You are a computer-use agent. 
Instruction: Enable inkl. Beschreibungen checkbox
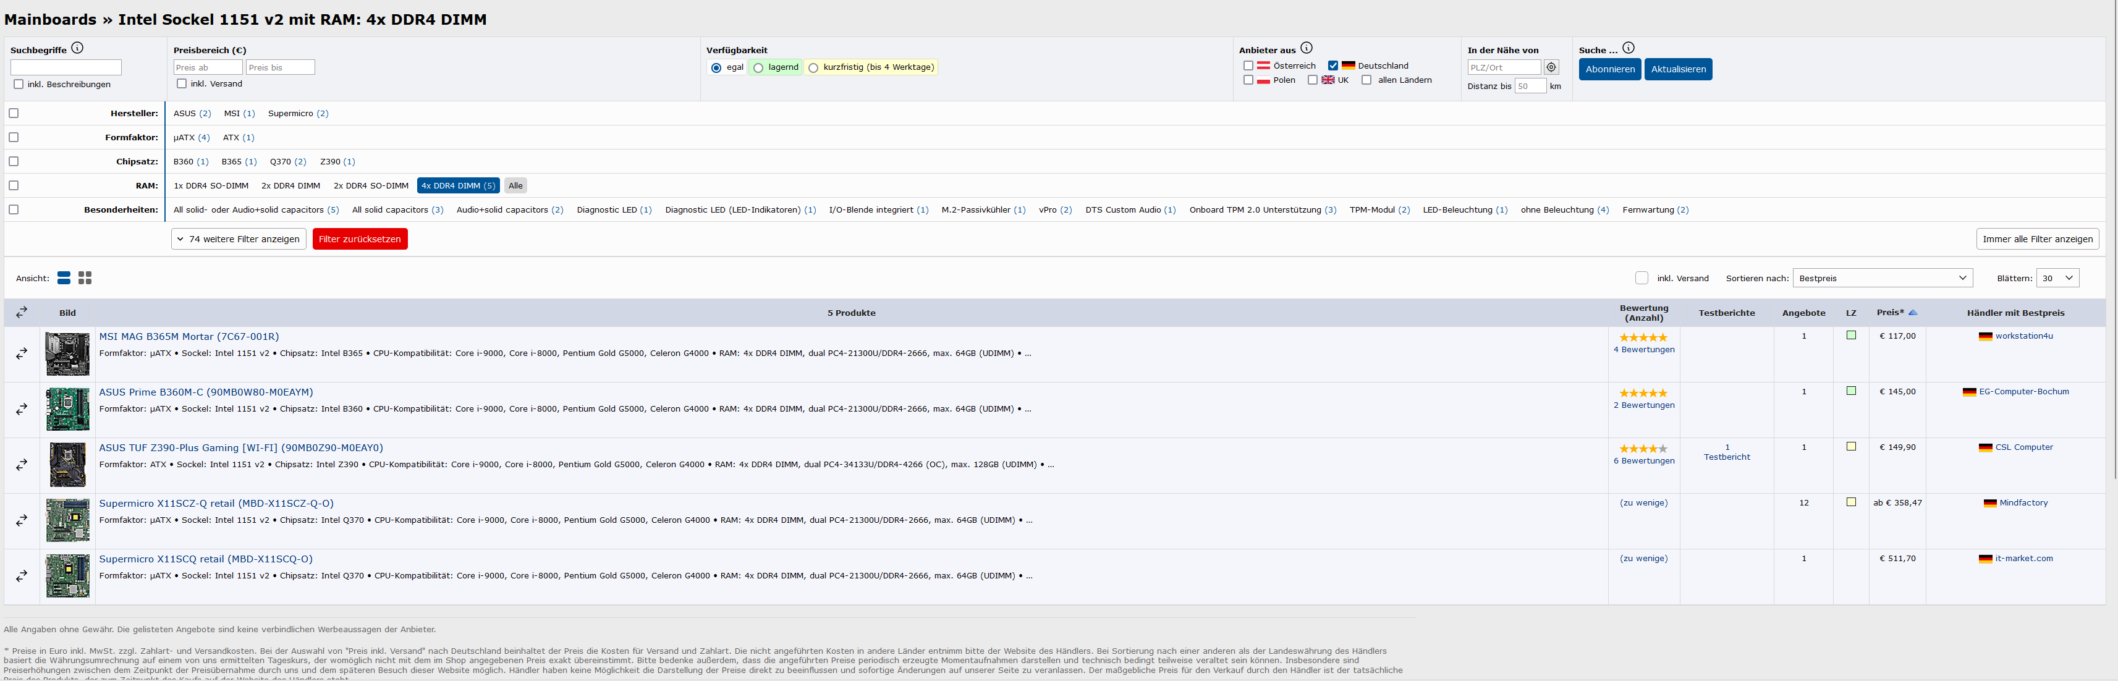coord(18,84)
